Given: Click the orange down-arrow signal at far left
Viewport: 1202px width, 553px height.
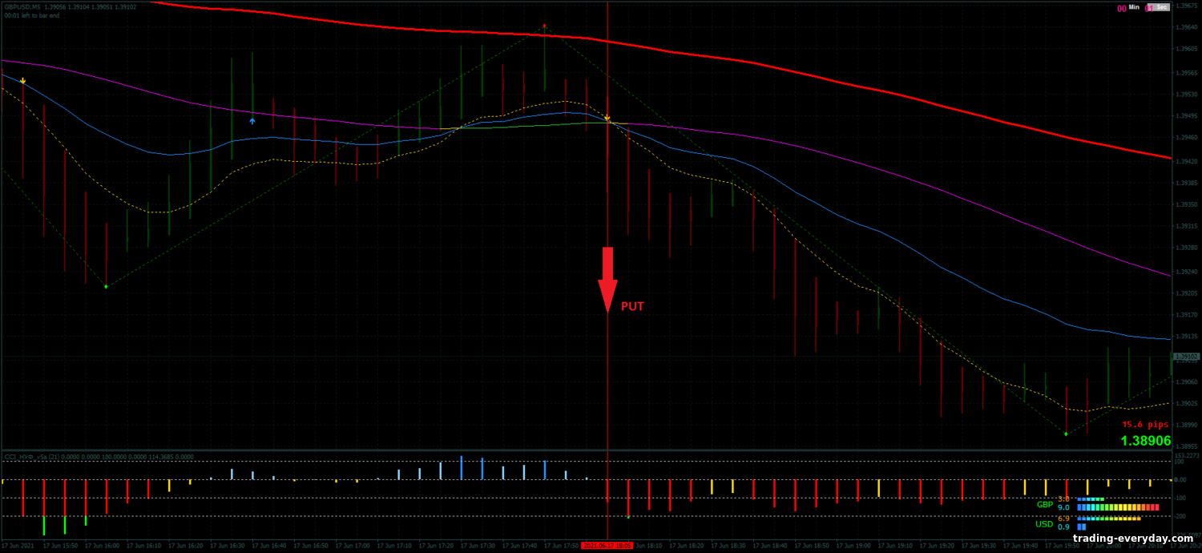Looking at the screenshot, I should 23,81.
